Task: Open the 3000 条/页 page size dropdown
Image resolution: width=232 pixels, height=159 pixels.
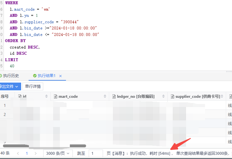Action: pos(58,153)
